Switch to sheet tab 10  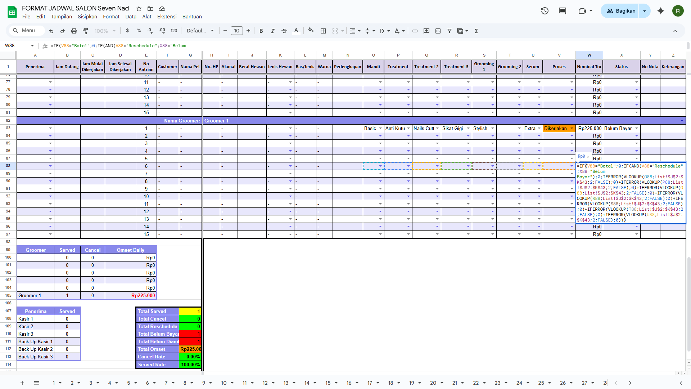click(224, 383)
